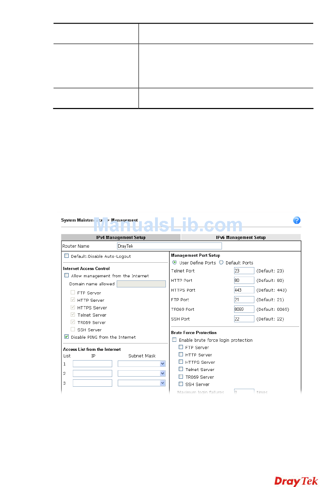Click the Domain name allowed field
Image resolution: width=331 pixels, height=487 pixels.
pyautogui.click(x=141, y=284)
